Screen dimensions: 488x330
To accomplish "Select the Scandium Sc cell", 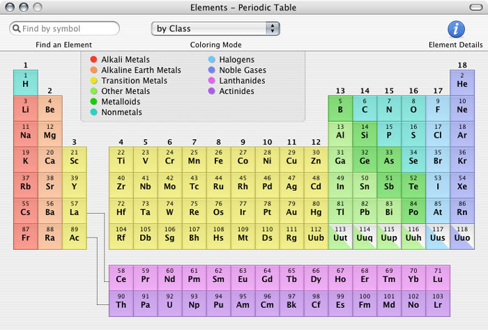I will pyautogui.click(x=75, y=159).
